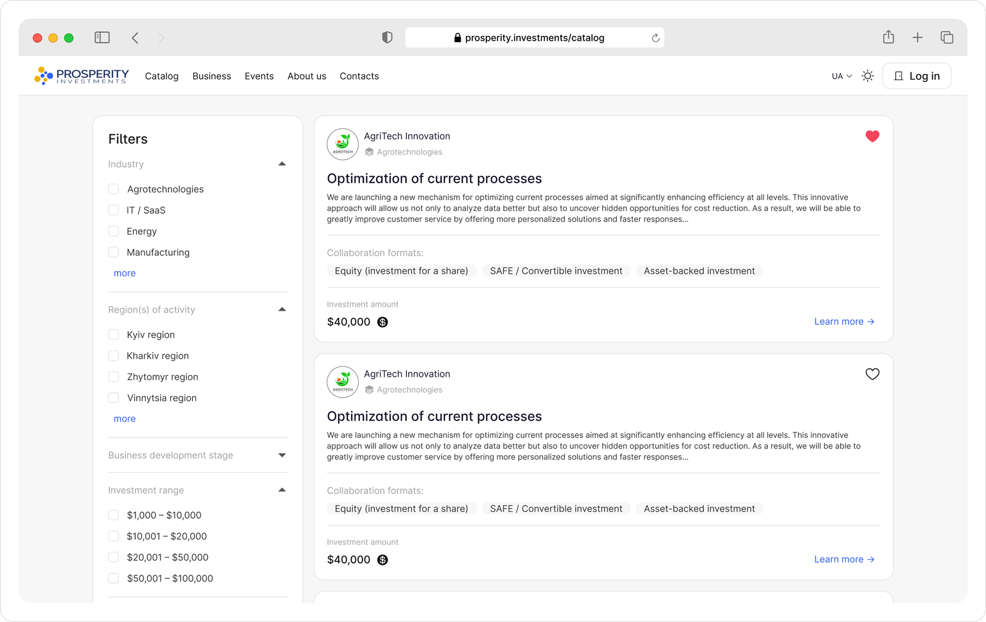Image resolution: width=986 pixels, height=622 pixels.
Task: Expand the Business development stage section
Action: [282, 455]
